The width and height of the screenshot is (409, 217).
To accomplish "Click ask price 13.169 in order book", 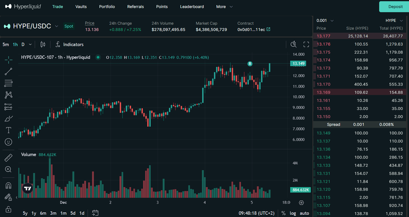I will click(x=323, y=92).
